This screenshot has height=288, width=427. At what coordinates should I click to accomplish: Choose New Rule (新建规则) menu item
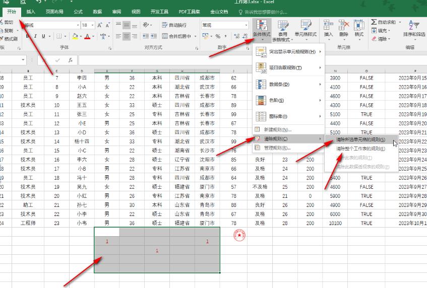coord(289,130)
